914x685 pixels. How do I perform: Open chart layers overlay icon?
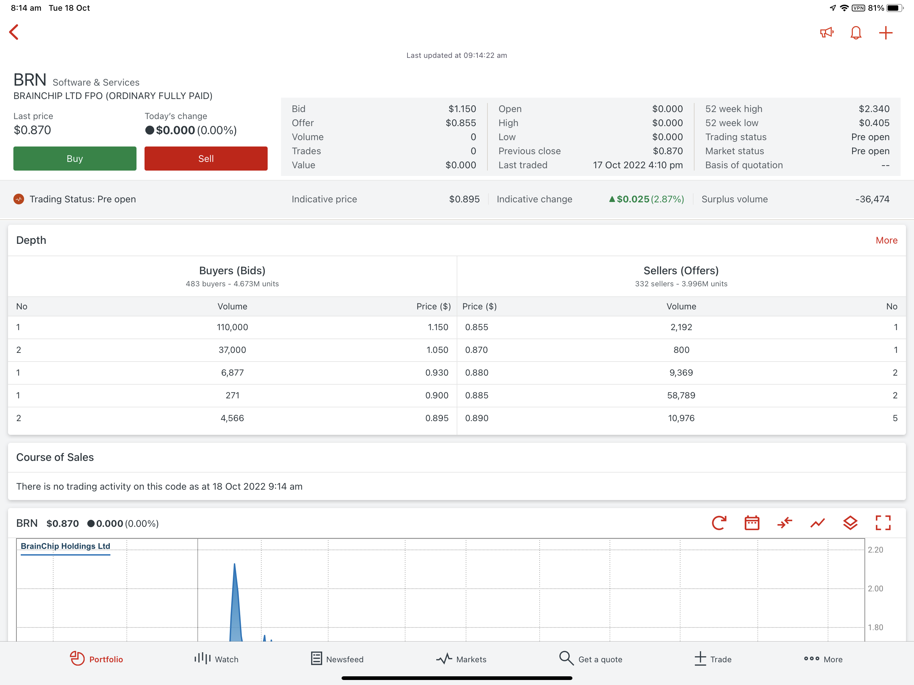coord(850,523)
